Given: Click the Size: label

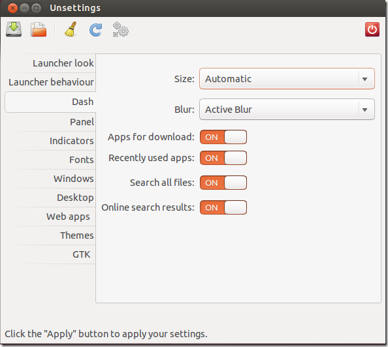Looking at the screenshot, I should 184,79.
